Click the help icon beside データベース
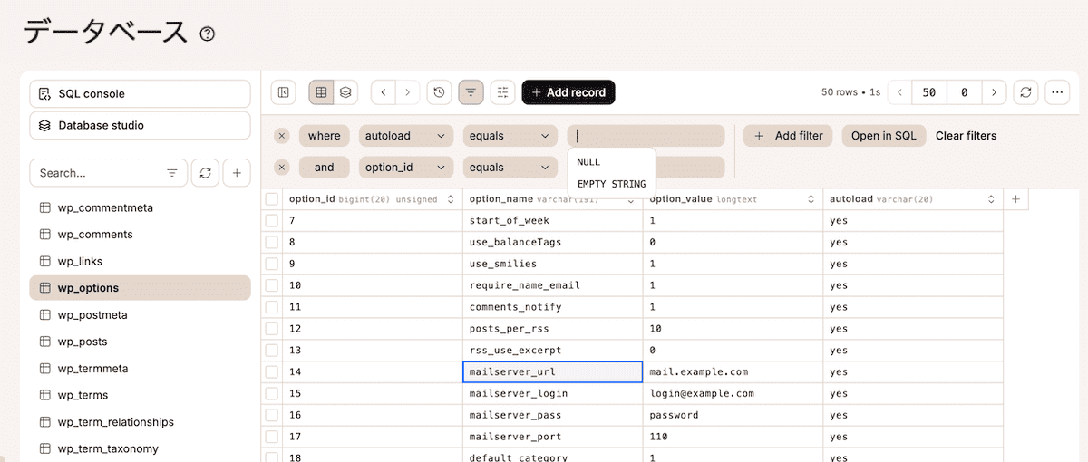 point(208,34)
